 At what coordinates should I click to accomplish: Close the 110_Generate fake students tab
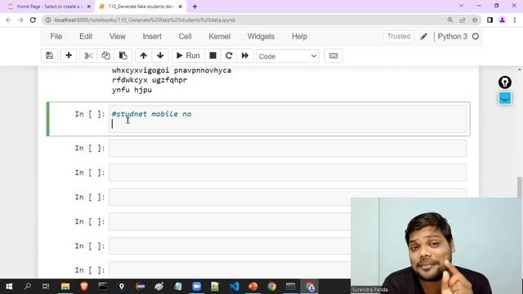click(181, 7)
